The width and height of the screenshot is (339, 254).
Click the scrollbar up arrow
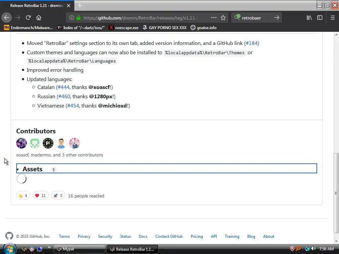click(x=336, y=34)
